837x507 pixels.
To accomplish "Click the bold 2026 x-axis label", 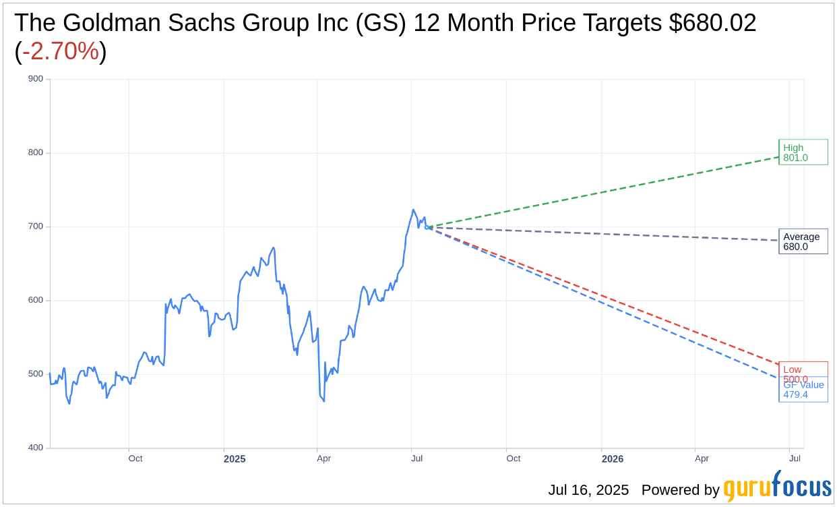I will (x=612, y=459).
